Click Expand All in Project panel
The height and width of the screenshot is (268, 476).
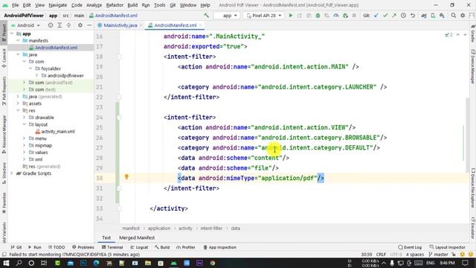[x=59, y=25]
